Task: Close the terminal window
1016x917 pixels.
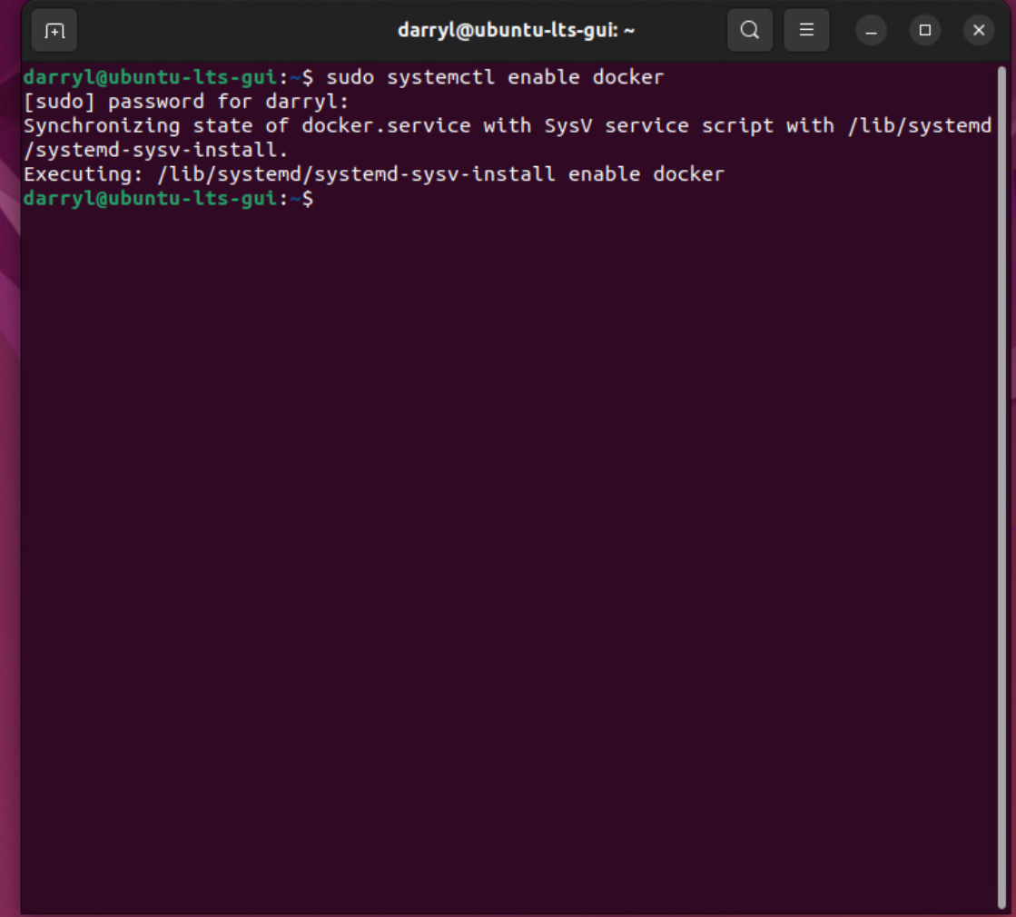Action: pyautogui.click(x=979, y=31)
